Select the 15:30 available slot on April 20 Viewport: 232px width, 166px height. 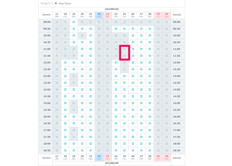[82, 110]
